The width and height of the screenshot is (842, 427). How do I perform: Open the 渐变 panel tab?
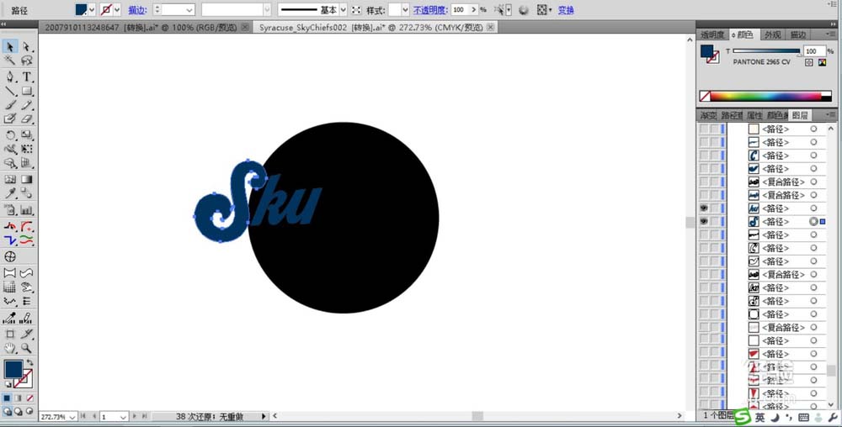(708, 115)
